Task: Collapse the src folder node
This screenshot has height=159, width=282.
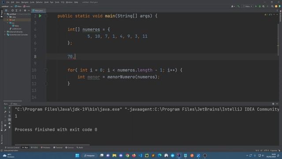Action: point(8,23)
